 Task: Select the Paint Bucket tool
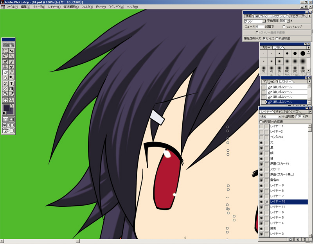click(x=5, y=94)
